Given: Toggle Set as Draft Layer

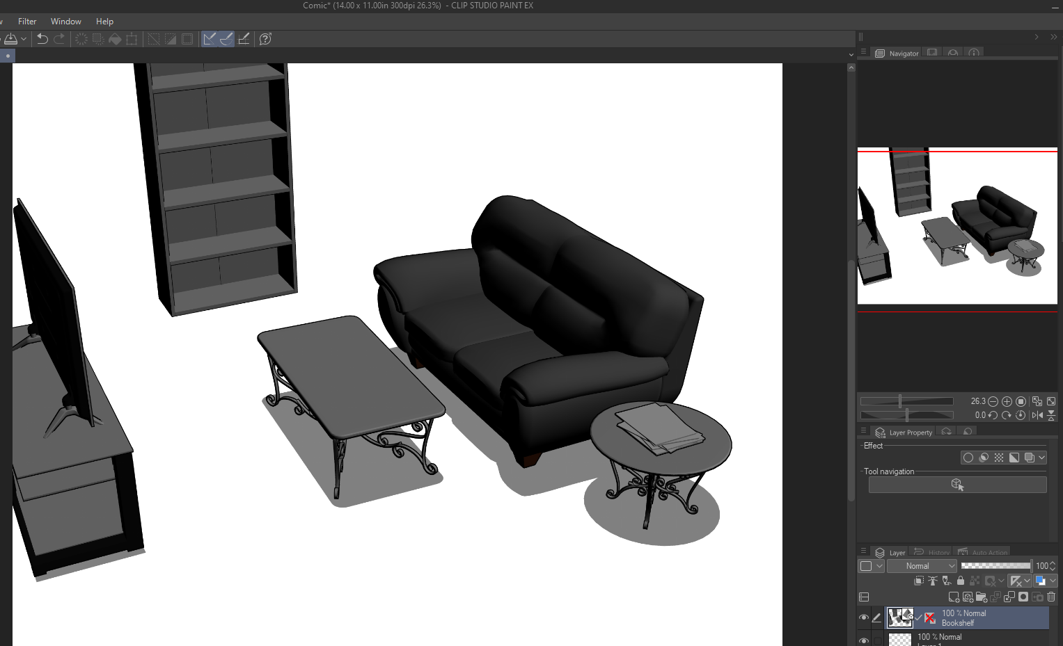Looking at the screenshot, I should [x=947, y=581].
